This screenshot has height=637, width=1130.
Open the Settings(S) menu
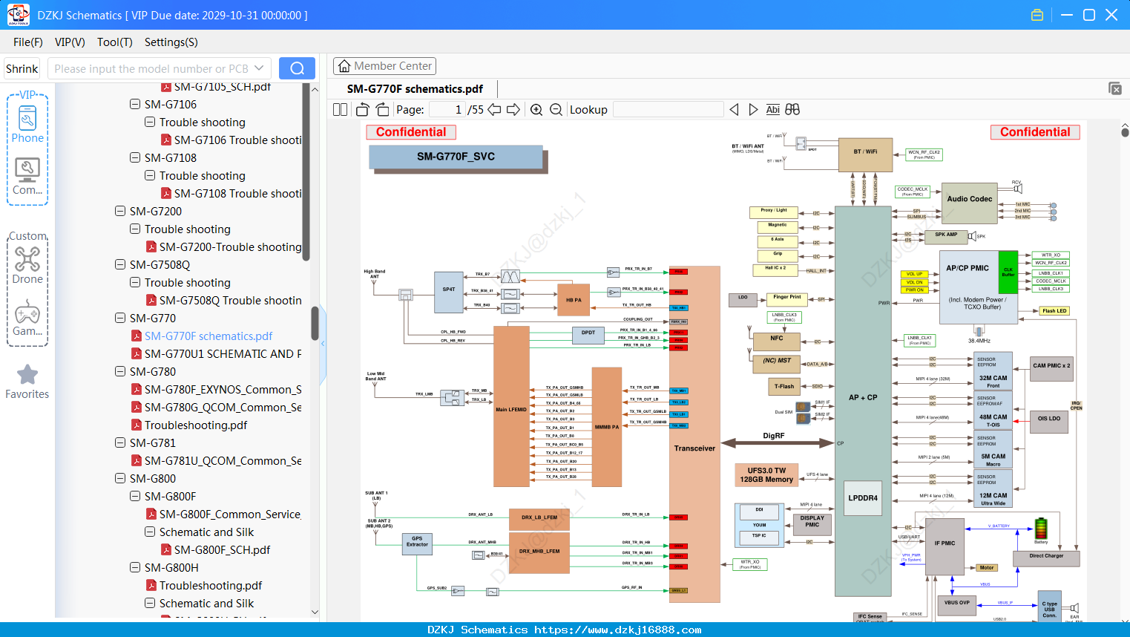pos(171,42)
